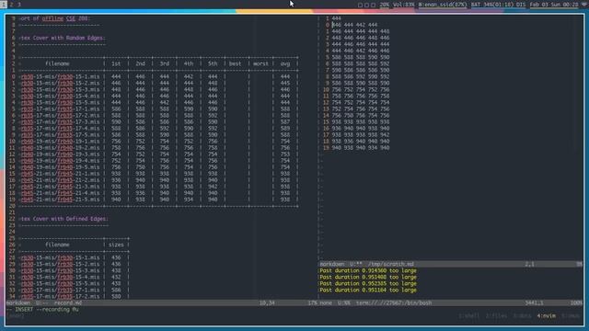Click frb30-15-4.mis in the sizes table

pos(60,277)
